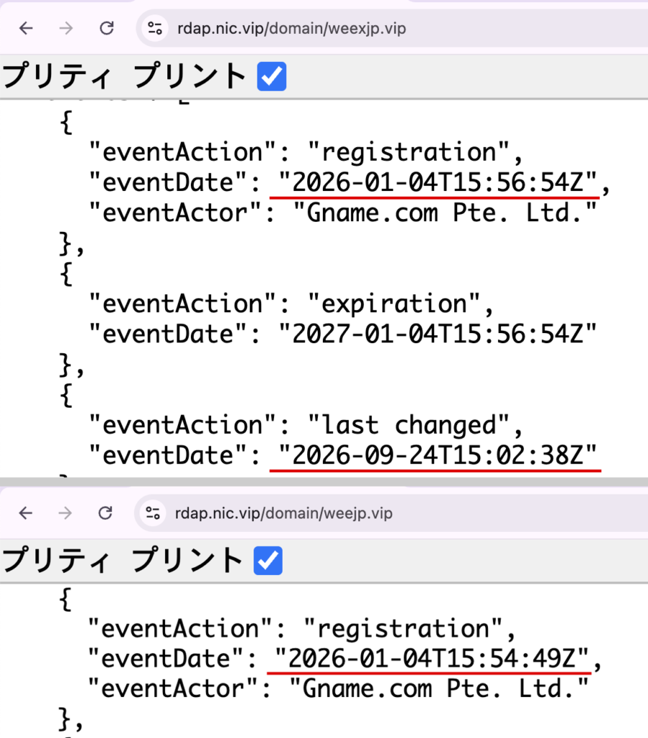
Task: Reload the weexjp.vip RDAP page
Action: point(107,28)
